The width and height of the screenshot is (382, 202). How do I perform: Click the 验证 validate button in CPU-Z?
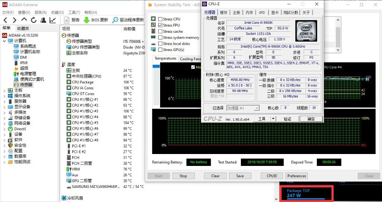coord(287,119)
